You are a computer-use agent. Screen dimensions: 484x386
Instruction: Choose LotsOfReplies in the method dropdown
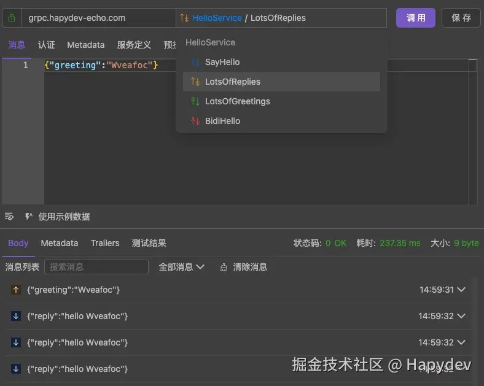(281, 82)
